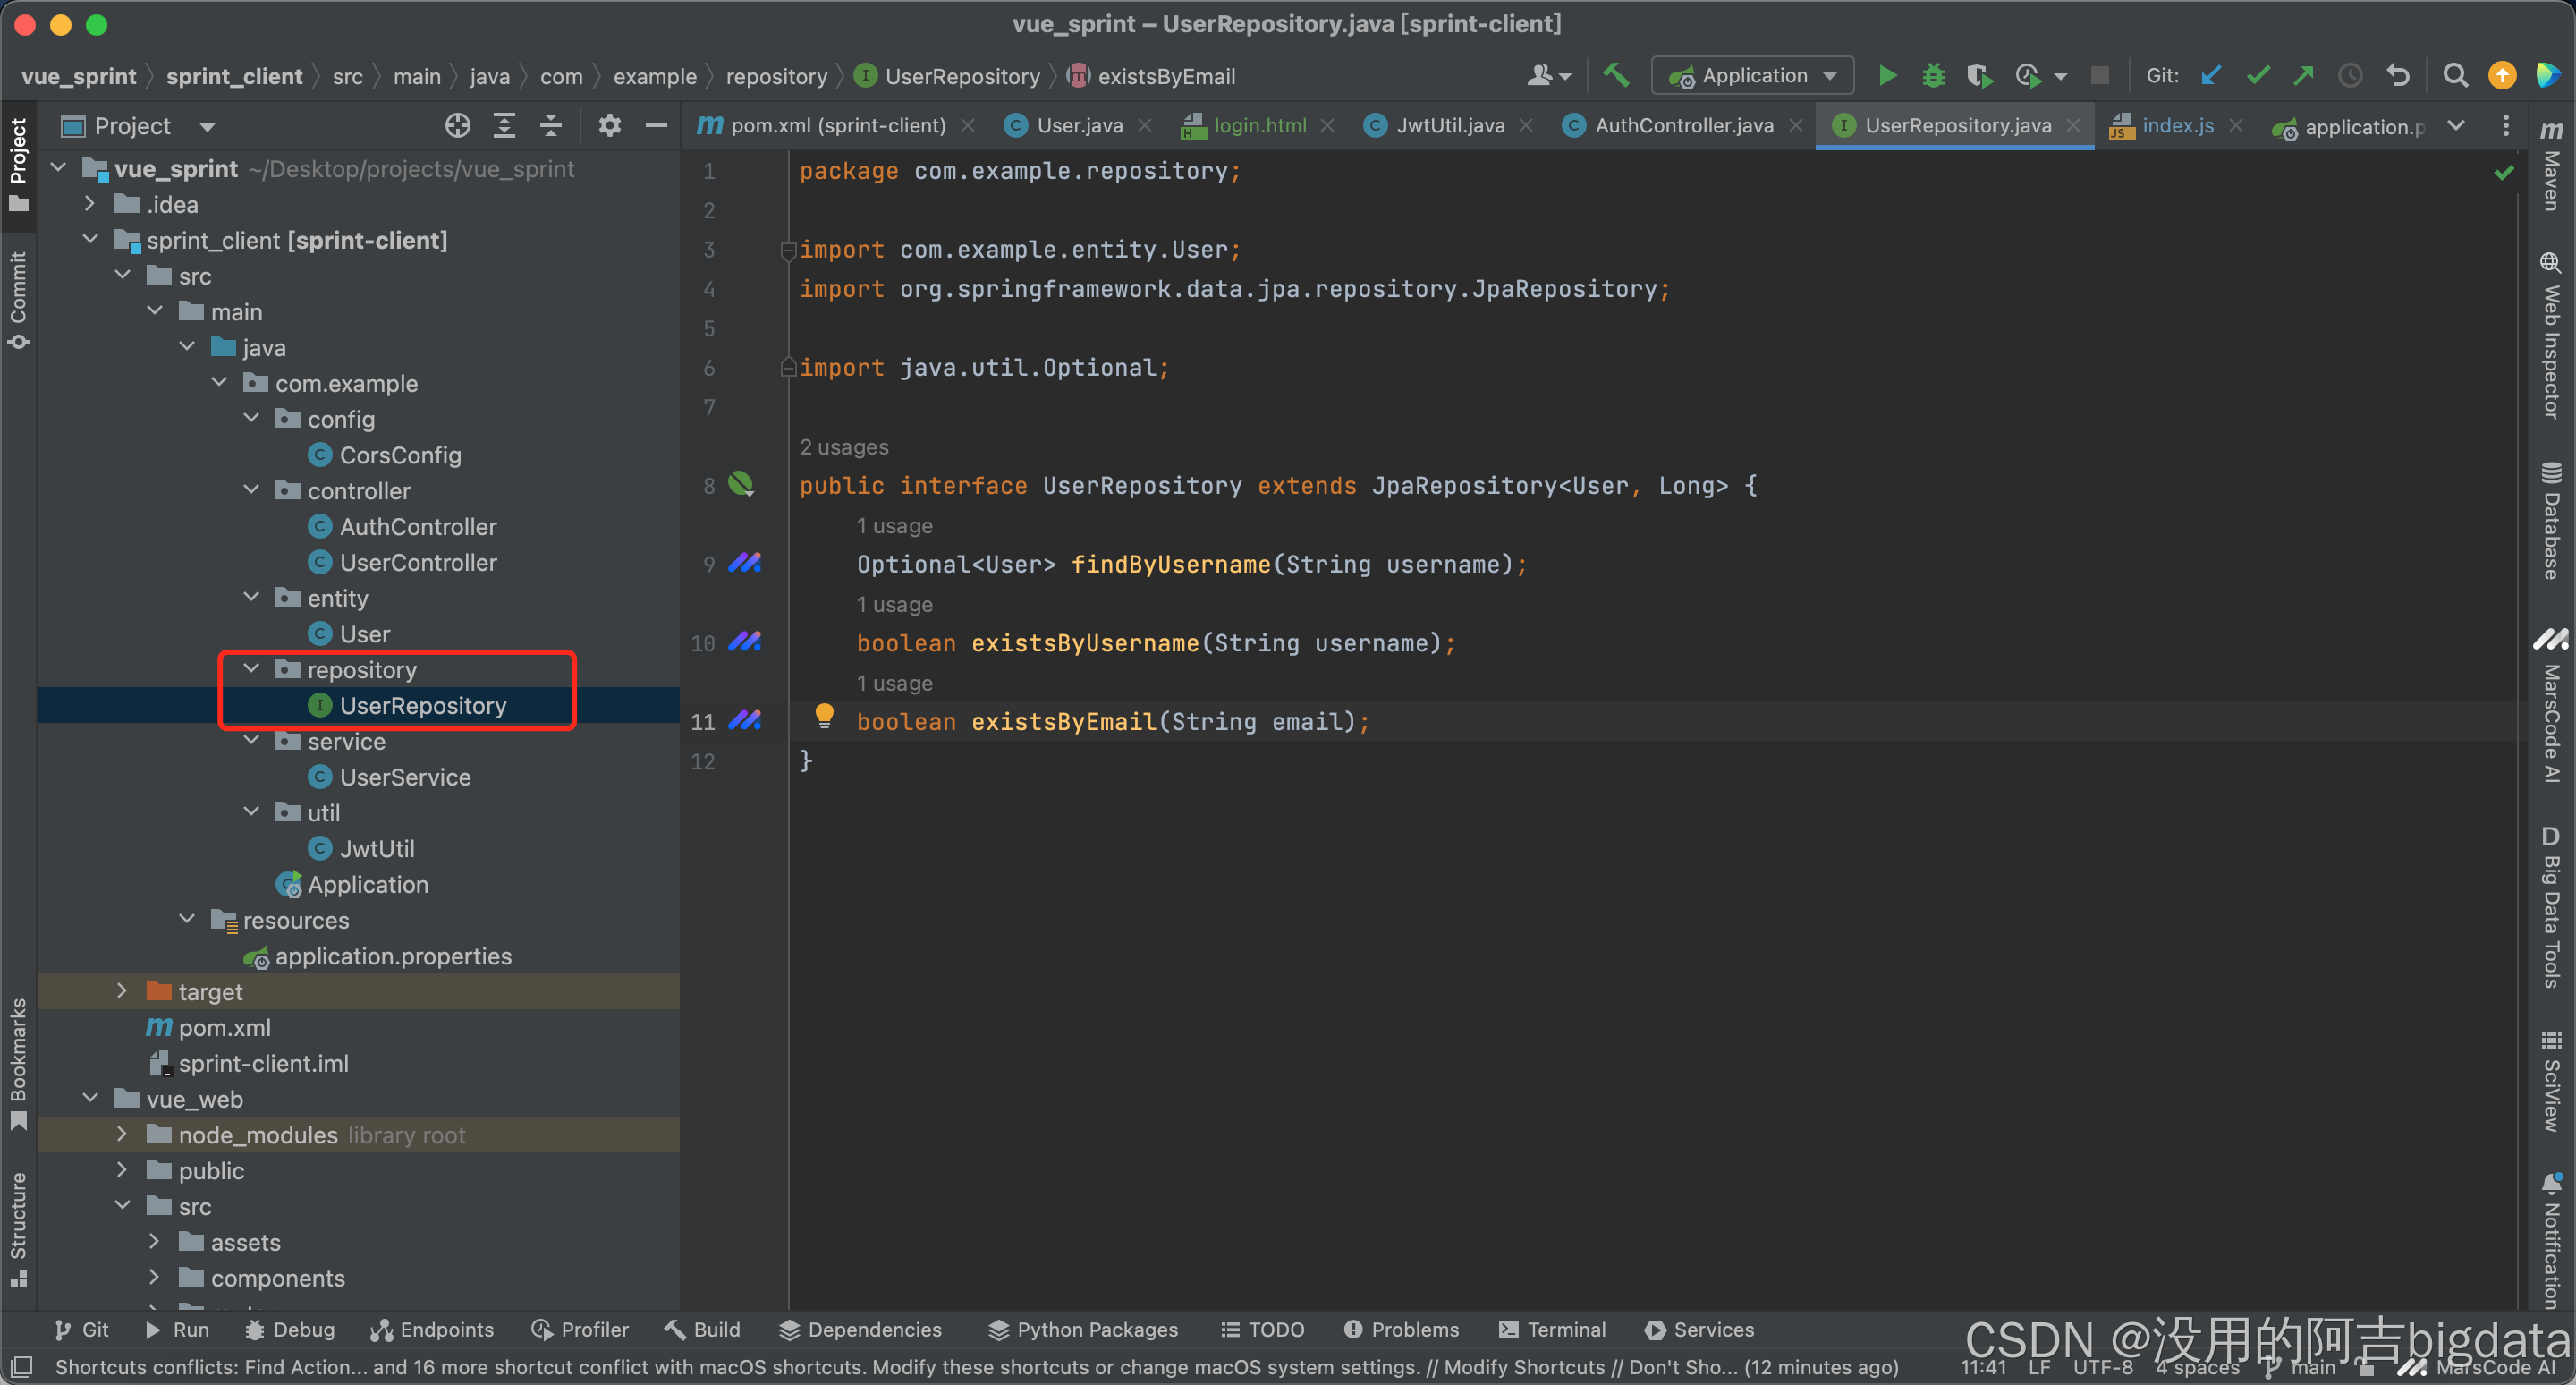Screen dimensions: 2576x1385
Task: Click the intention lightbulb on line 11
Action: (824, 714)
